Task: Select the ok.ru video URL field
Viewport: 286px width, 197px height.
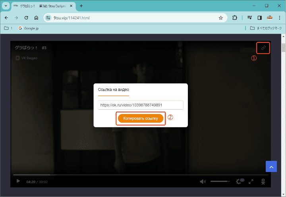Action: (x=141, y=105)
